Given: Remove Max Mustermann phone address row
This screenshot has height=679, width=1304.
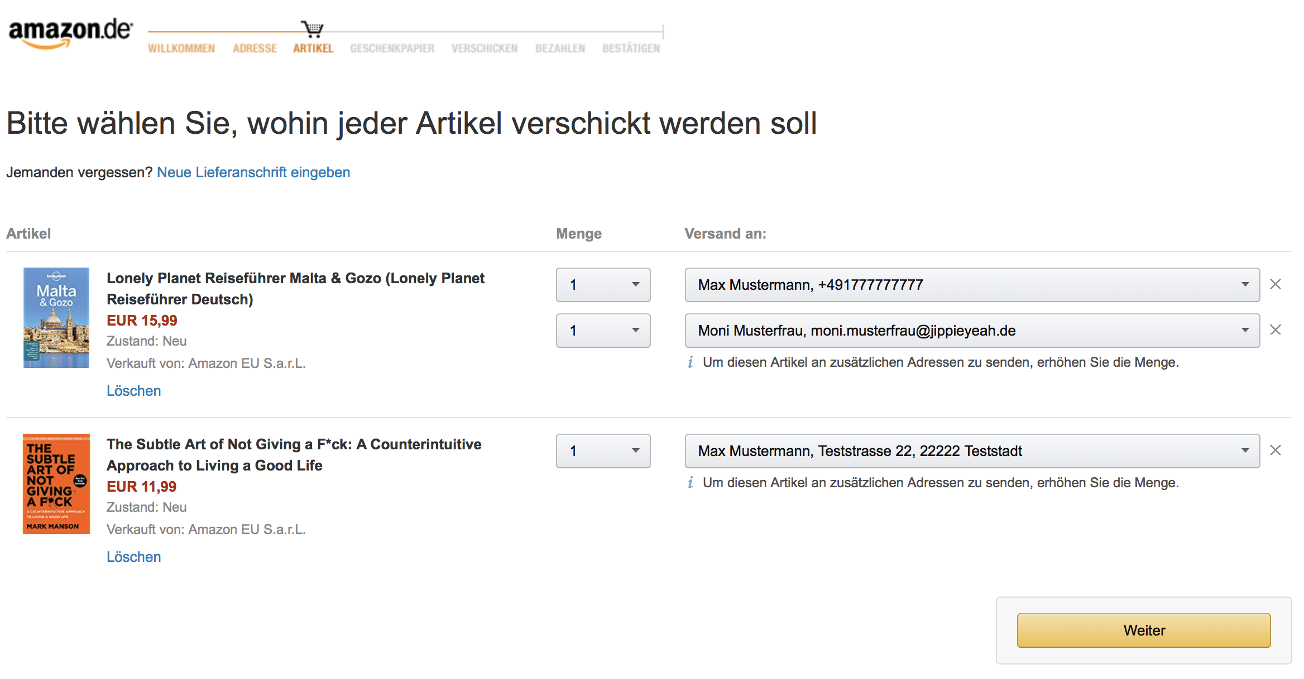Looking at the screenshot, I should pyautogui.click(x=1275, y=284).
